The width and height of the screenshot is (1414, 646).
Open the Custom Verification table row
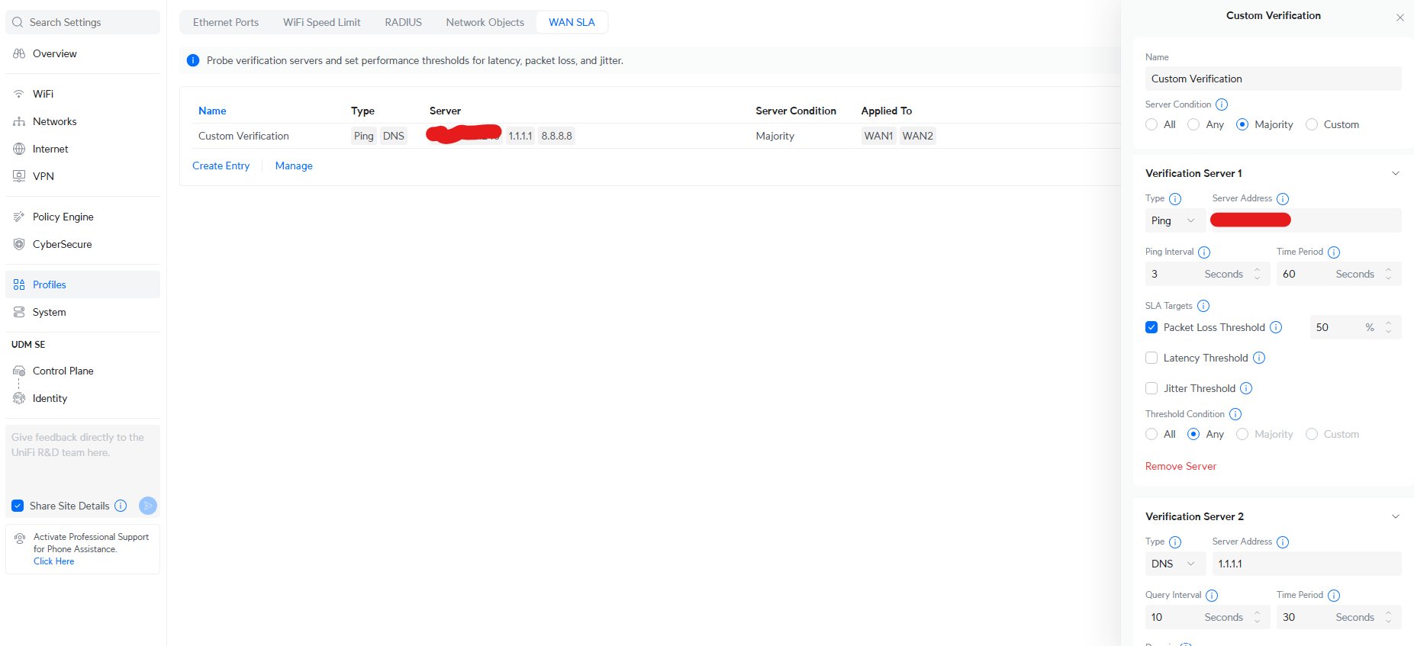coord(650,136)
